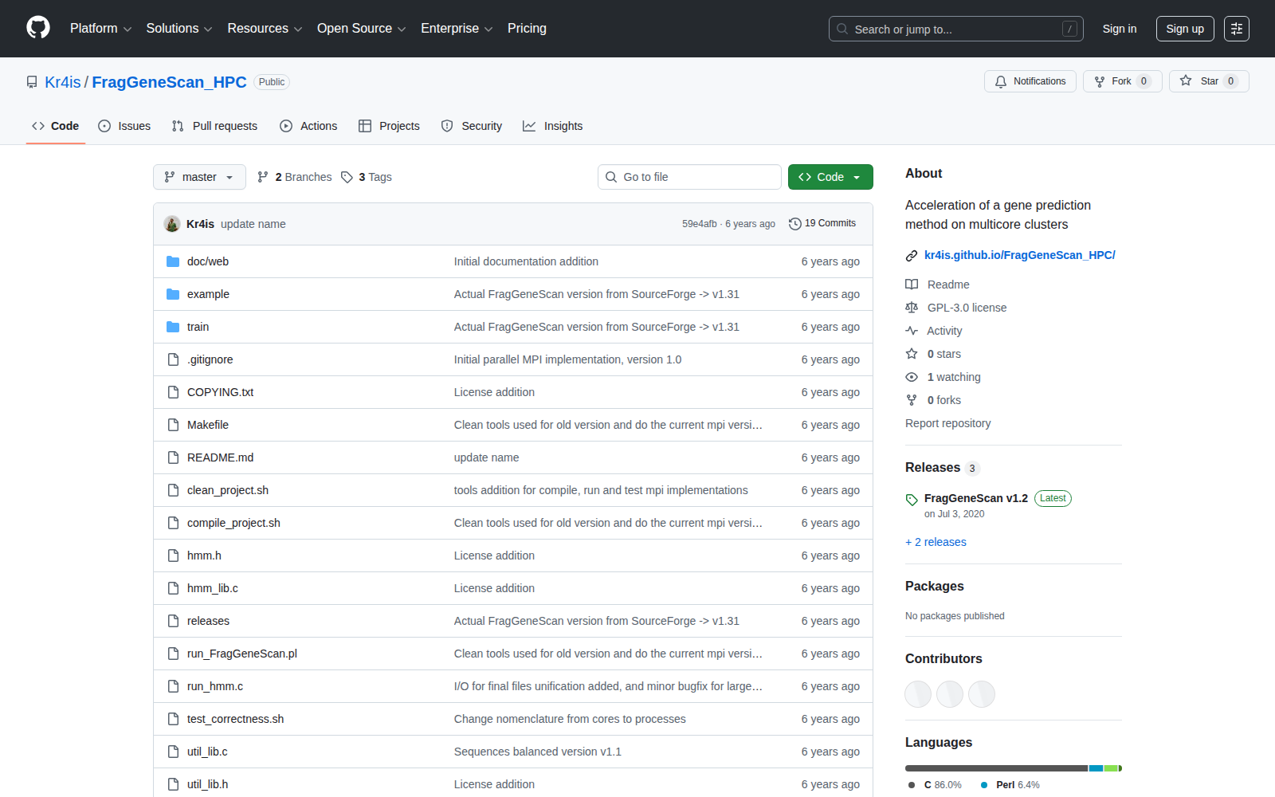Open the kr4is.github.io/FragGeneScan_HPC/ link
Screen dimensions: 1275x797
(1020, 255)
